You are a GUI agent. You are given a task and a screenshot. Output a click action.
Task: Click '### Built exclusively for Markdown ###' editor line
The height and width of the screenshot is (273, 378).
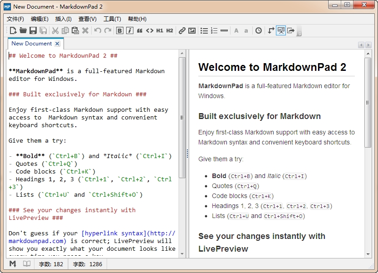(x=78, y=94)
